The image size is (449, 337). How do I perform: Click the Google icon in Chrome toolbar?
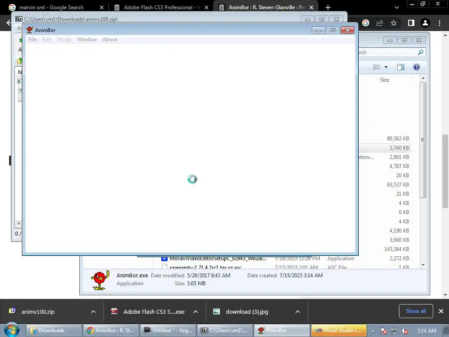point(366,23)
